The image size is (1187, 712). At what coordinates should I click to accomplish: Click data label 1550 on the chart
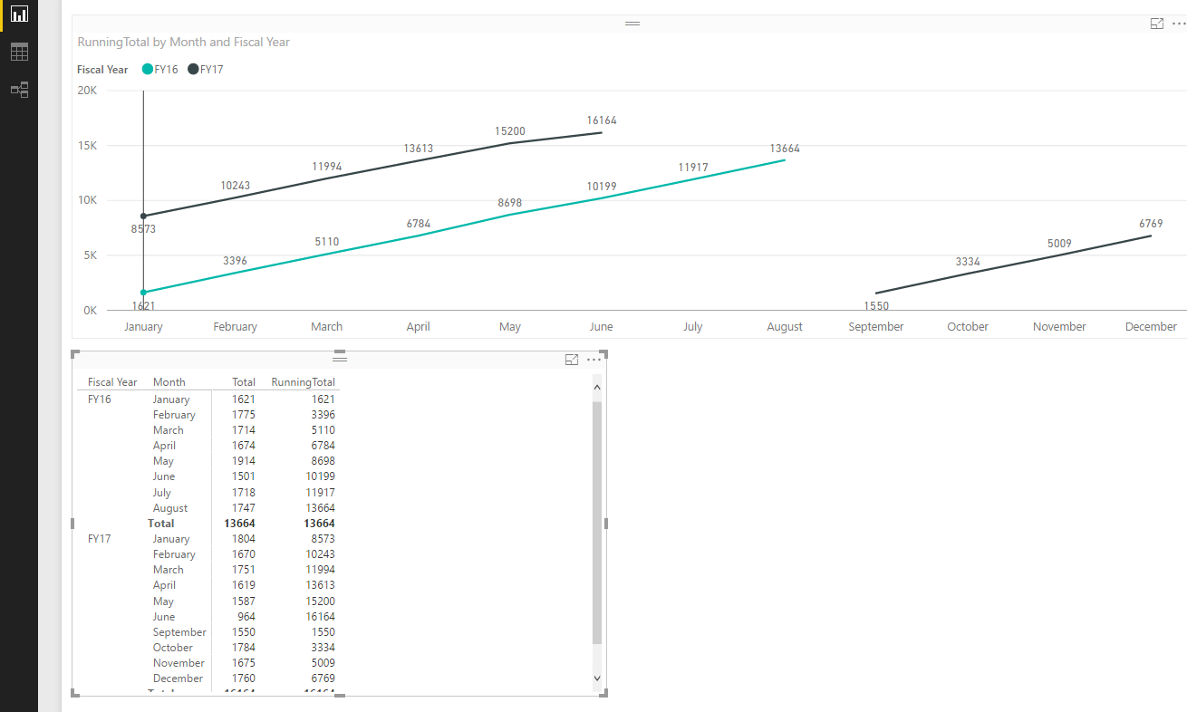876,306
